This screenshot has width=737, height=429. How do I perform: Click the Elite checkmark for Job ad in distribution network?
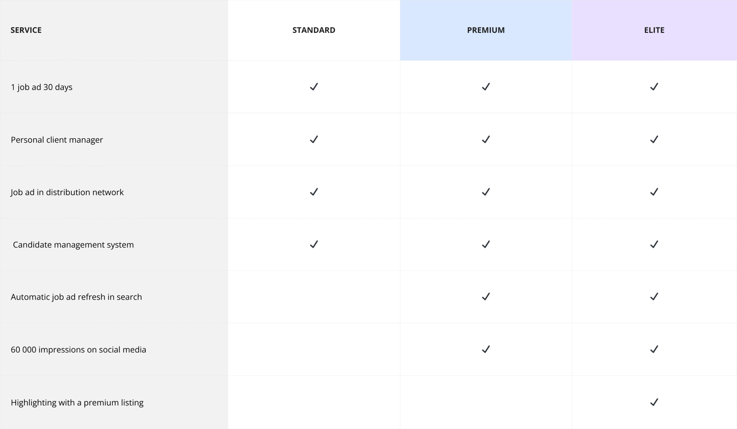click(654, 192)
